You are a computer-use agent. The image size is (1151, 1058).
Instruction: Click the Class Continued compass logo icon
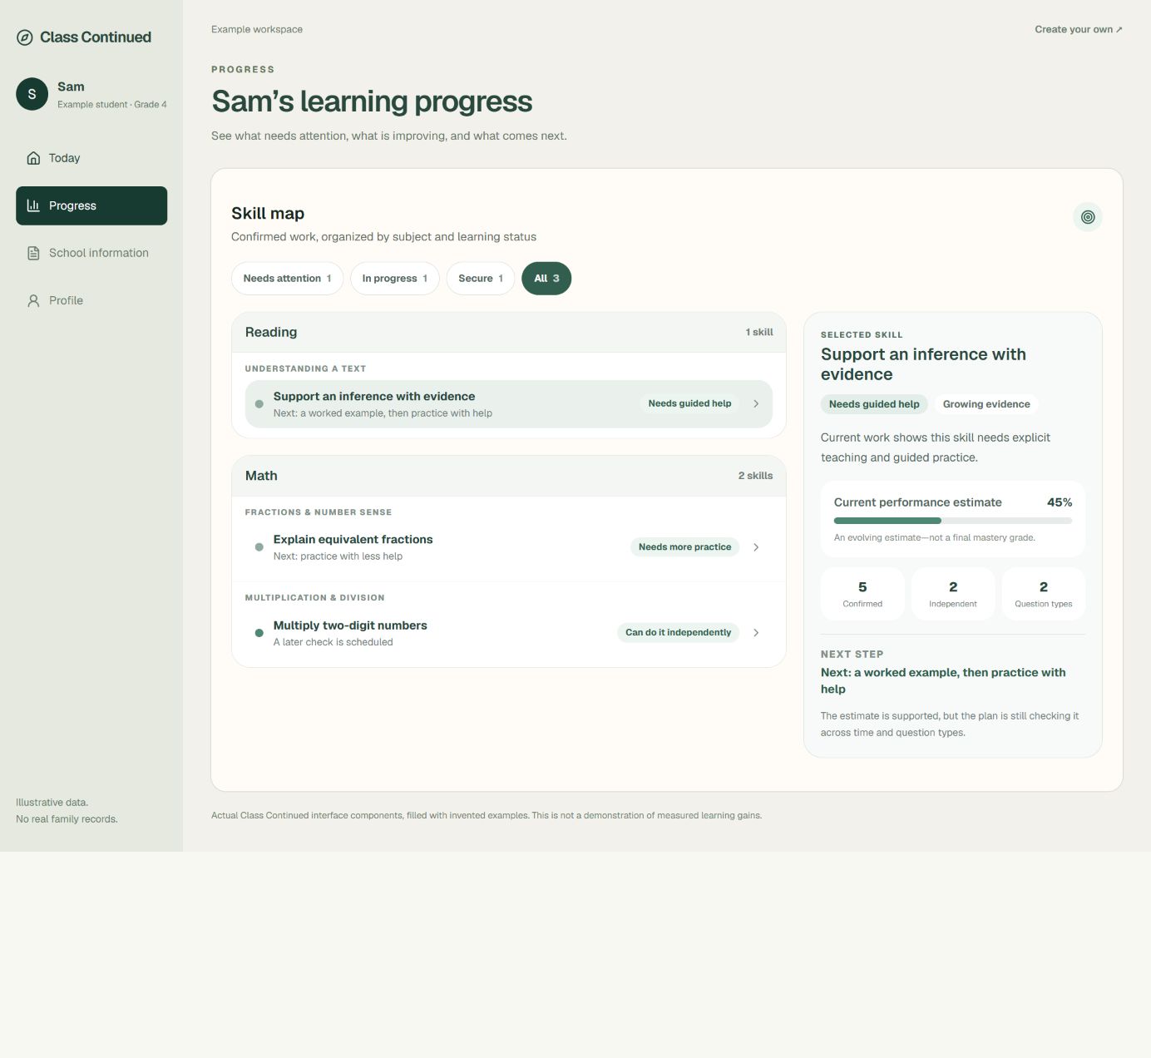pos(25,37)
